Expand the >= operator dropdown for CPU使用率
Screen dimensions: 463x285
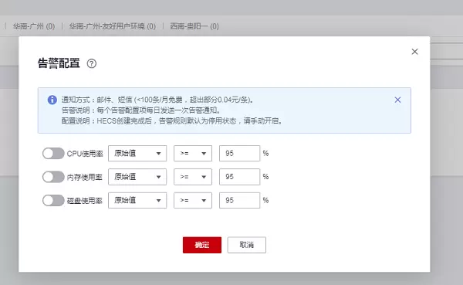(192, 153)
